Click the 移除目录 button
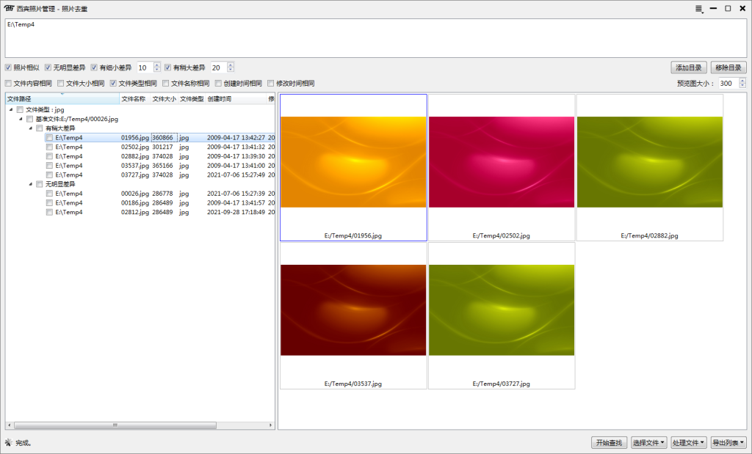The width and height of the screenshot is (752, 454). coord(728,67)
